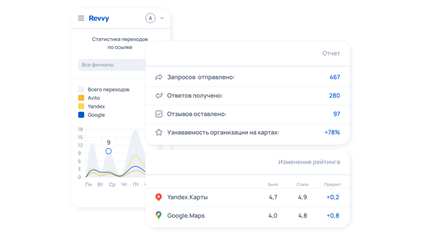Image resolution: width=423 pixels, height=238 pixels.
Task: Click the 12 y-axis value
Action: pyautogui.click(x=80, y=145)
